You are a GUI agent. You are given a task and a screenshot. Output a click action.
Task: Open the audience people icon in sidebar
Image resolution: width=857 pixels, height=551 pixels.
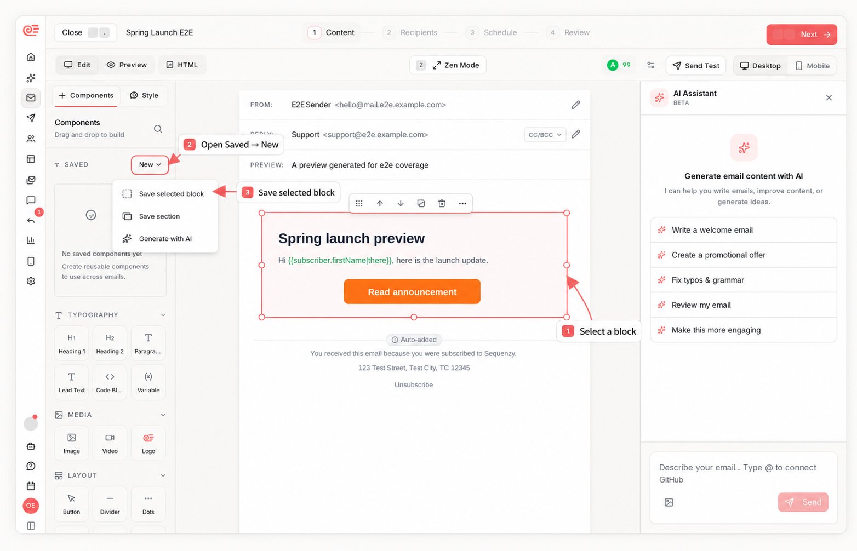point(31,139)
